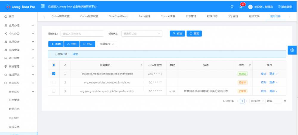Image resolution: width=298 pixels, height=135 pixels.
Task: Click the status column filter icon
Action: pos(250,65)
